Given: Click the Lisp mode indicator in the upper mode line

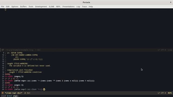Looking at the screenshot, I should pos(170,50).
